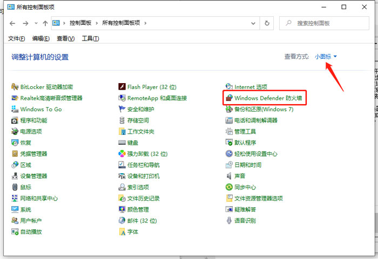Open 电话和调制解调器 link
This screenshot has height=259, width=378.
(x=256, y=120)
